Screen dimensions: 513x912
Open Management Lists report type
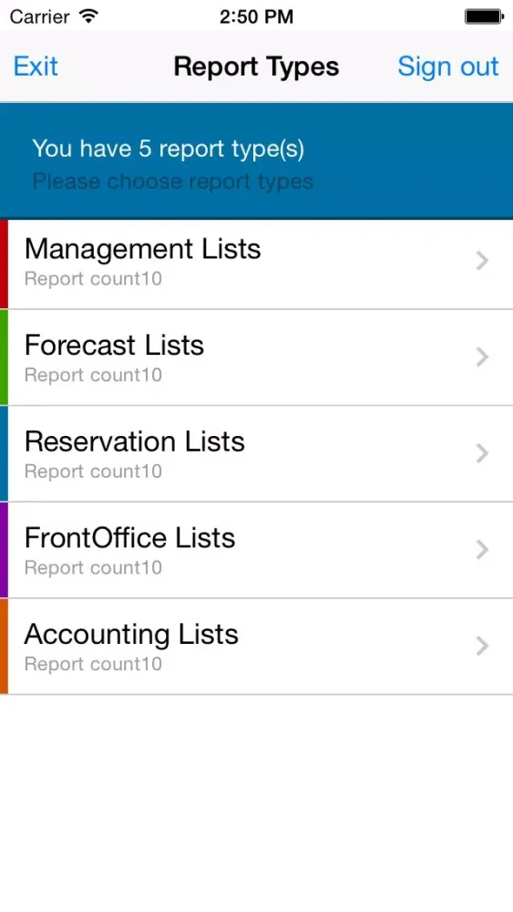[x=256, y=264]
